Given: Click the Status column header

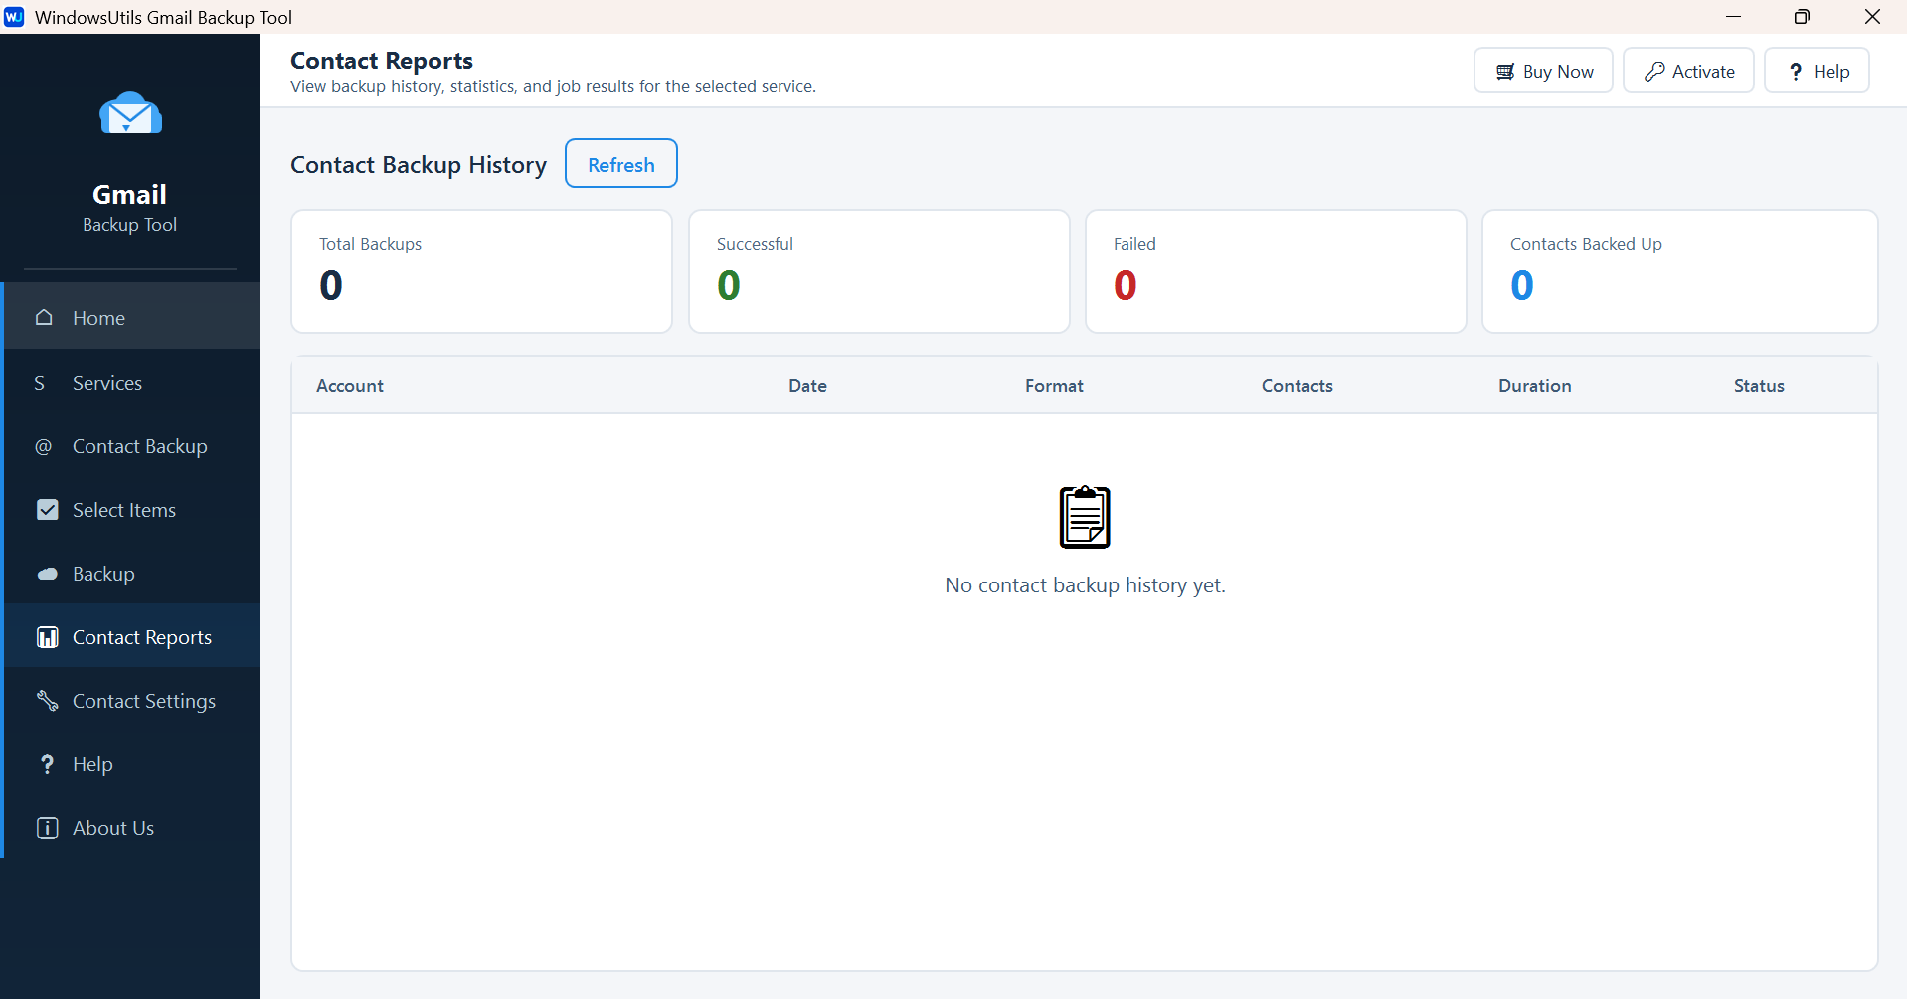Looking at the screenshot, I should tap(1759, 386).
